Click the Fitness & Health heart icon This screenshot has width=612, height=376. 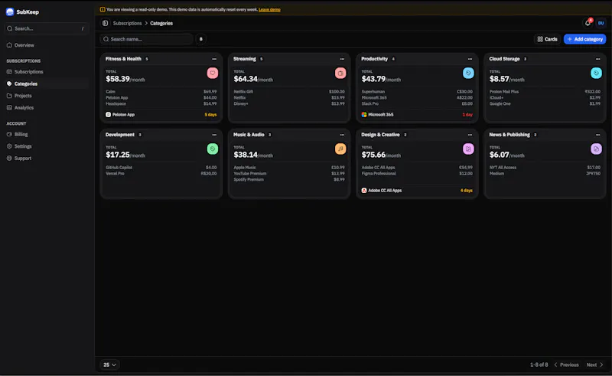(x=213, y=73)
